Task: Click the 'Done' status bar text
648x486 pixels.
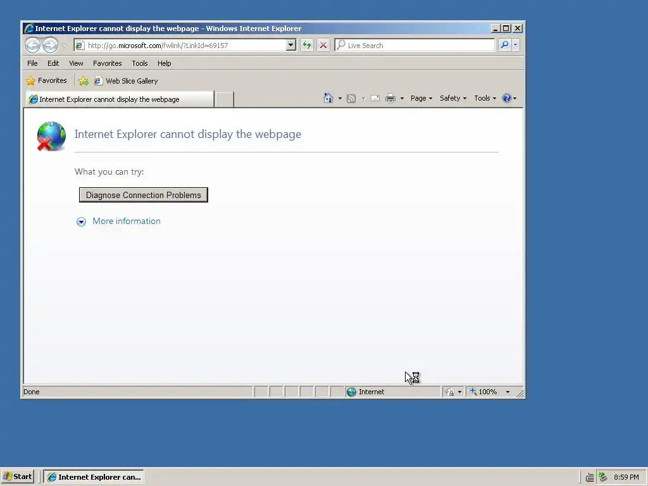Action: tap(32, 392)
